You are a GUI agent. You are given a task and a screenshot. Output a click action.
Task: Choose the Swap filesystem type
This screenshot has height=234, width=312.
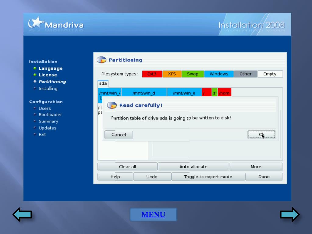point(193,74)
